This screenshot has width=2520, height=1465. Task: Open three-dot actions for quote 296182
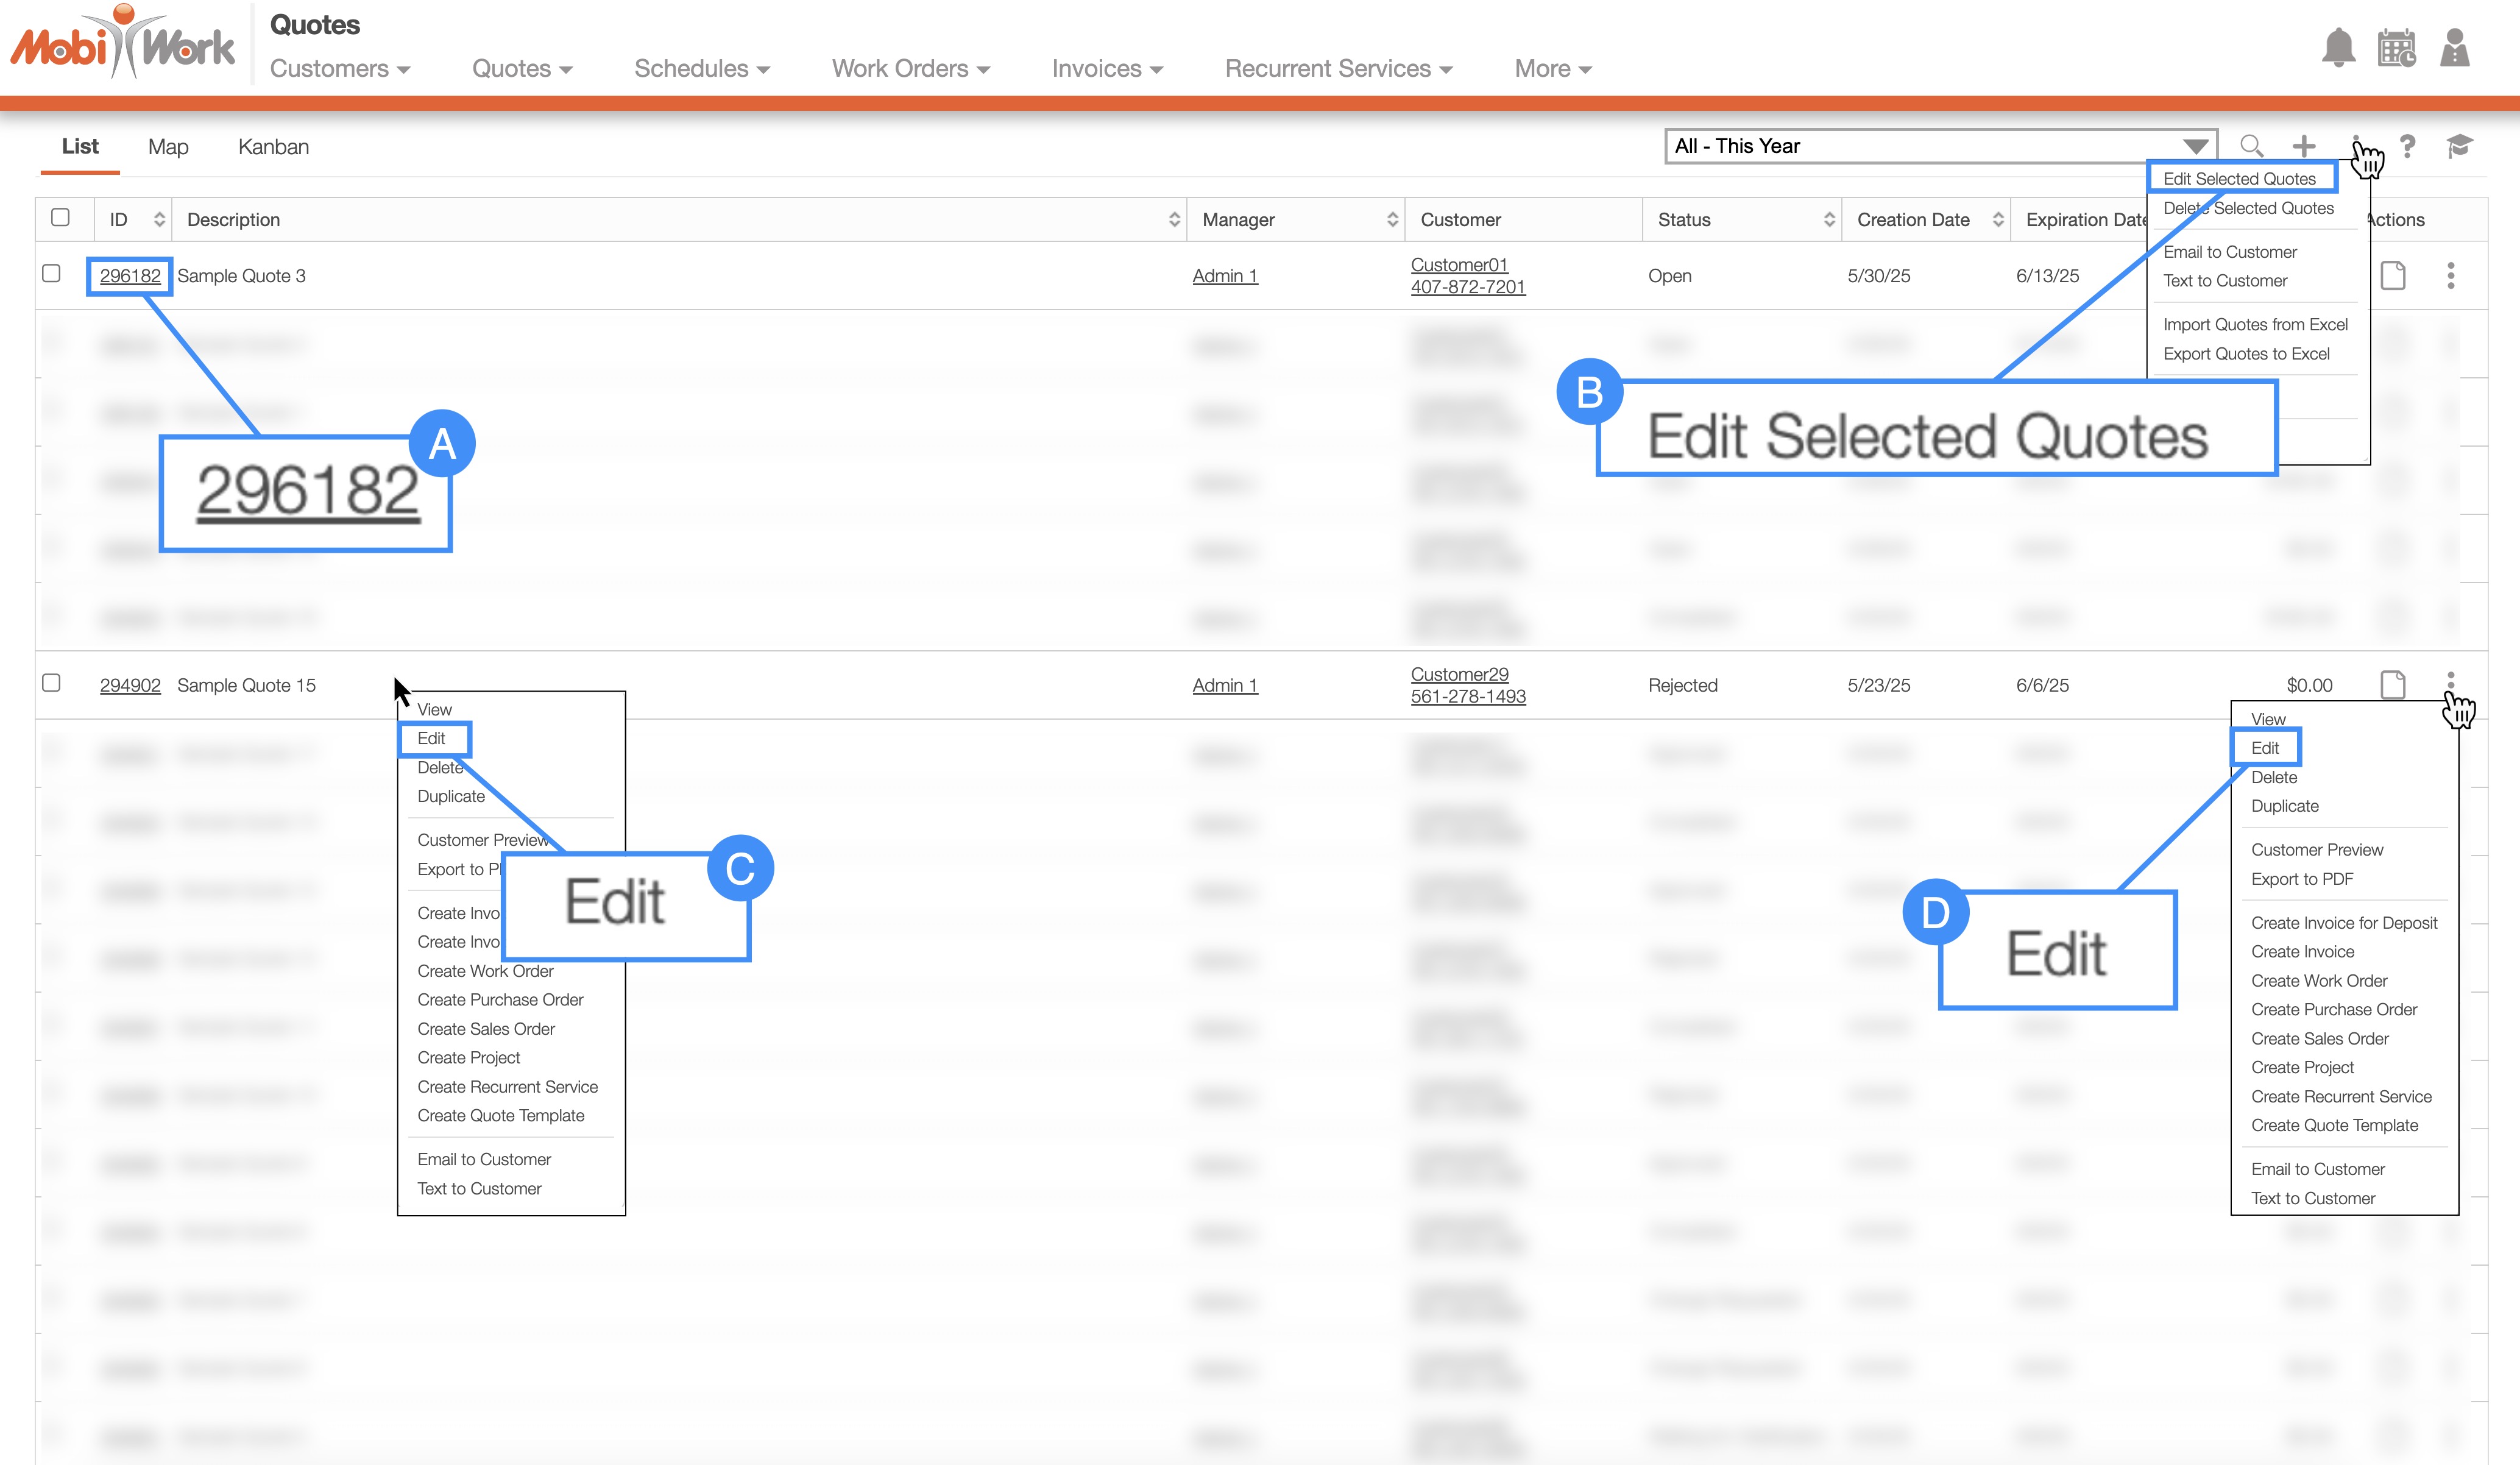tap(2450, 275)
